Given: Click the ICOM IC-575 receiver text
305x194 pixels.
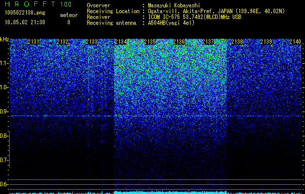Looking at the screenshot, I should pos(194,17).
